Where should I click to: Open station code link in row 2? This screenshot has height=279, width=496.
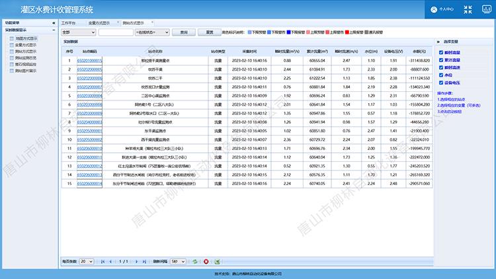tap(89, 69)
